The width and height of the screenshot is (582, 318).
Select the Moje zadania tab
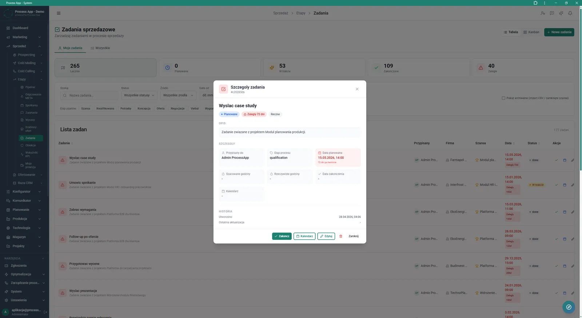pyautogui.click(x=70, y=48)
